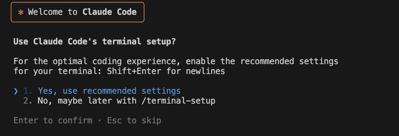Click the word "Welcome" in the banner
The width and height of the screenshot is (399, 136).
(45, 12)
